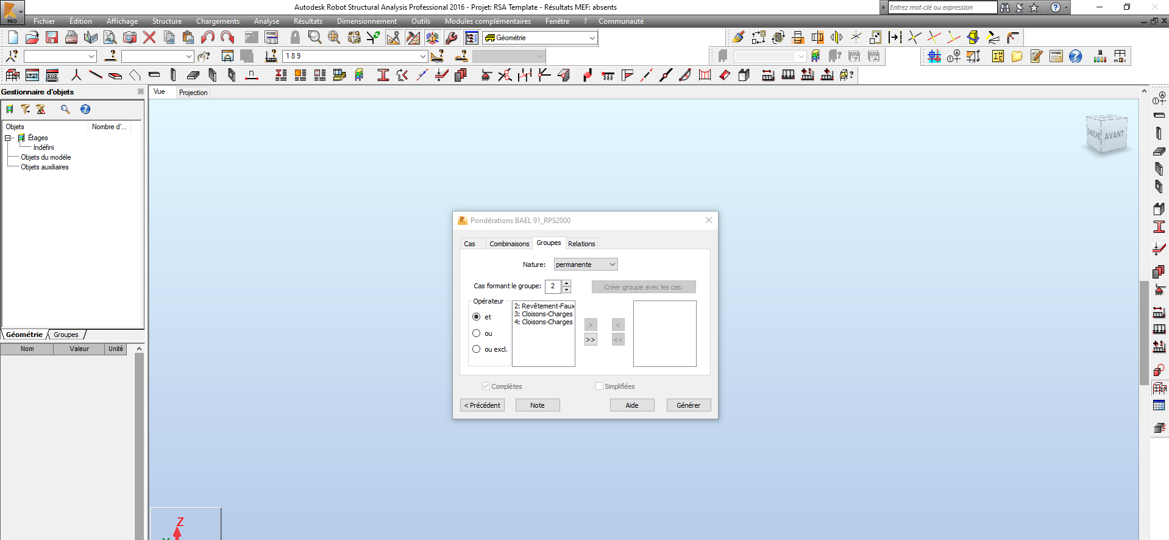
Task: Capture the view with the camera icon
Action: [x=130, y=38]
